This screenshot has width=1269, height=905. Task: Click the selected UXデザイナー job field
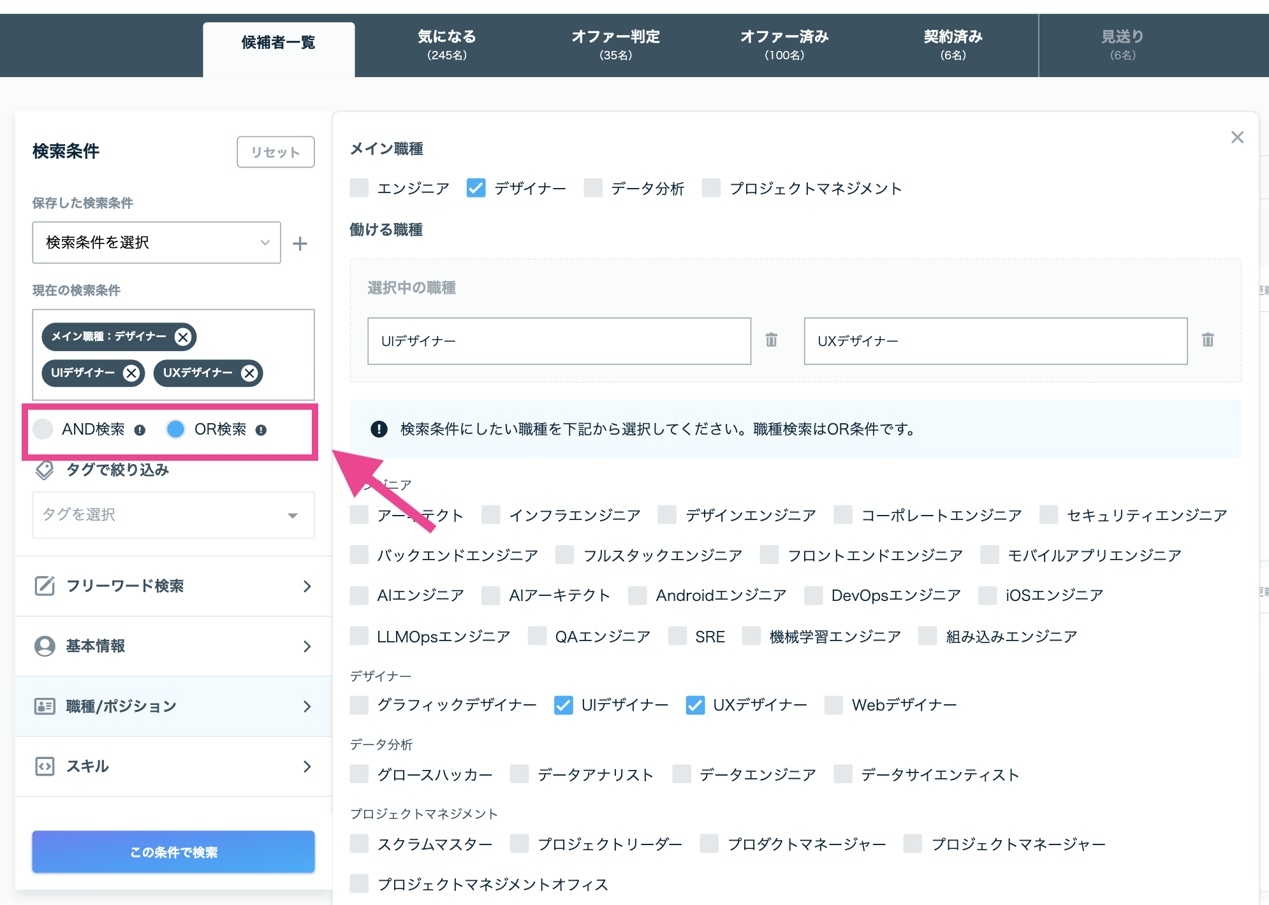coord(995,341)
